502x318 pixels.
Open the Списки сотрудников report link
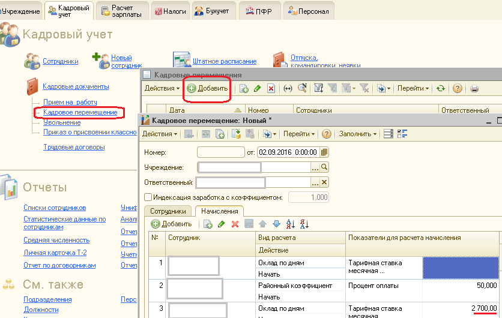tap(55, 208)
